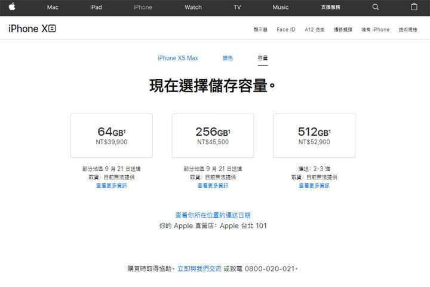Image resolution: width=430 pixels, height=287 pixels.
Task: Click the 現在選擇儲存容量 heading
Action: (212, 86)
